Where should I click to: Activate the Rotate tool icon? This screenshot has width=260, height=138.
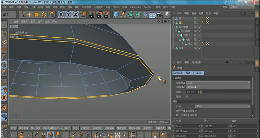[44, 14]
